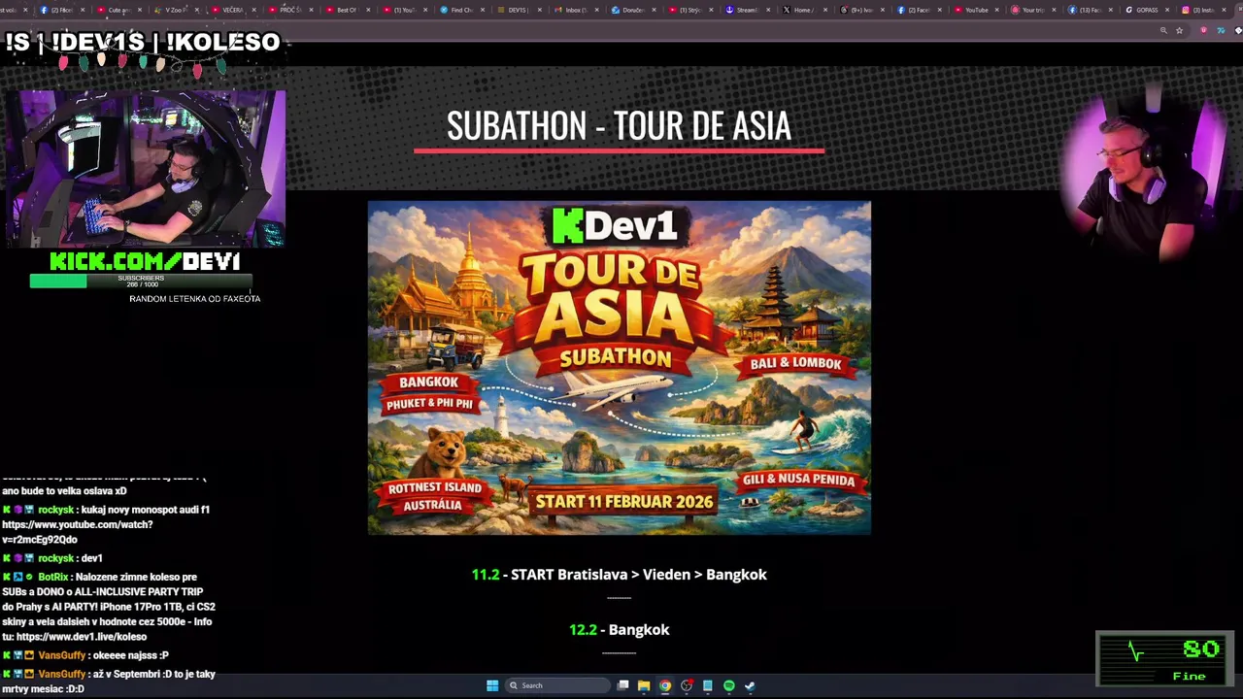
Task: Close the 'Your trip' tab
Action: [x=1054, y=10]
